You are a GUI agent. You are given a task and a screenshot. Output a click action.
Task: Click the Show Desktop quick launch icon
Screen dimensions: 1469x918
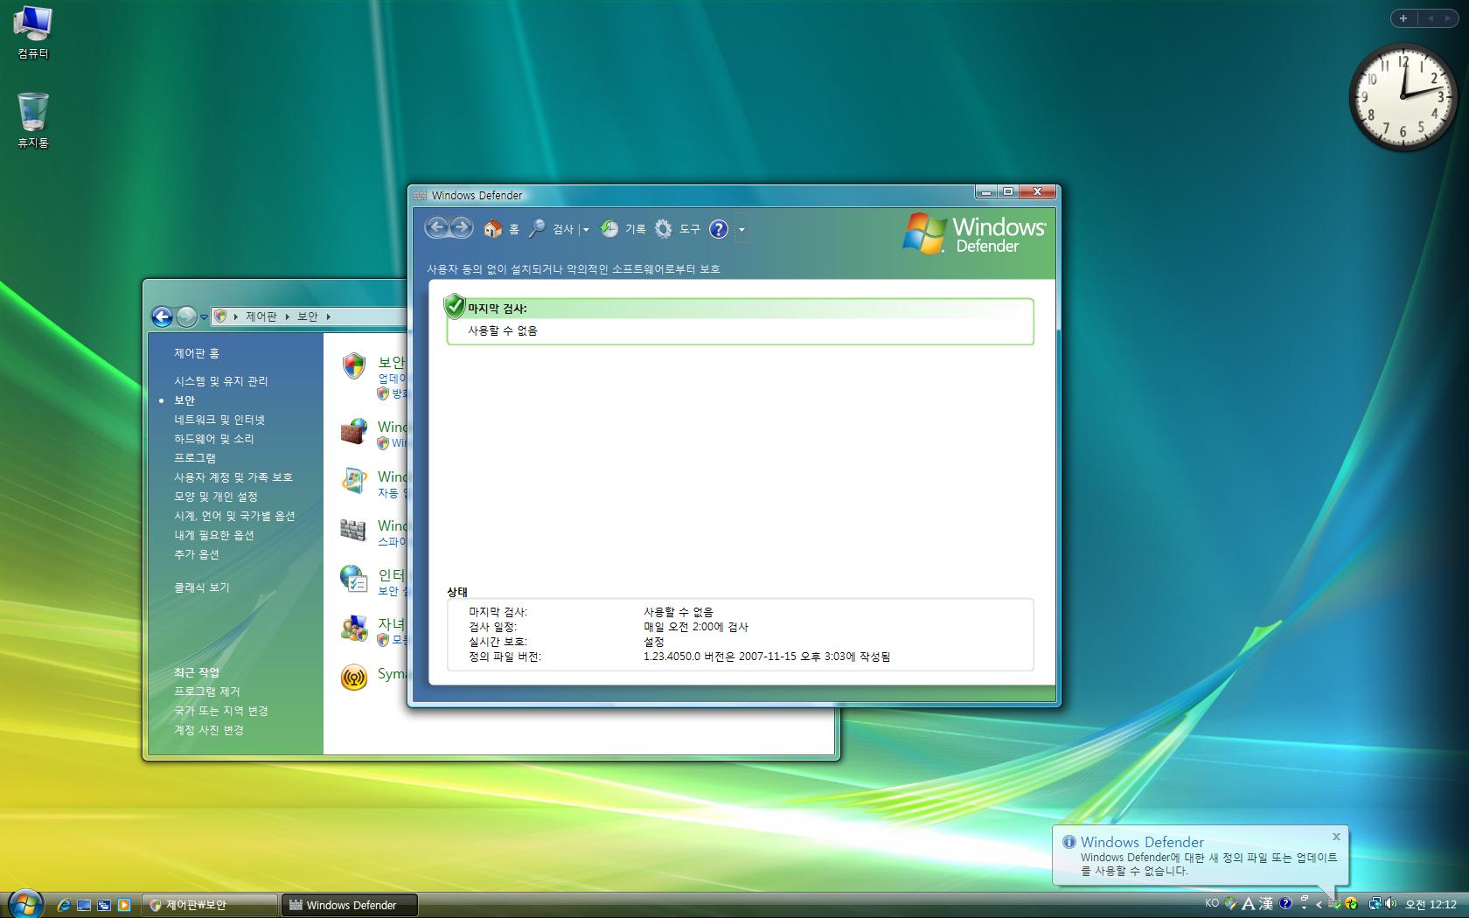pyautogui.click(x=84, y=905)
